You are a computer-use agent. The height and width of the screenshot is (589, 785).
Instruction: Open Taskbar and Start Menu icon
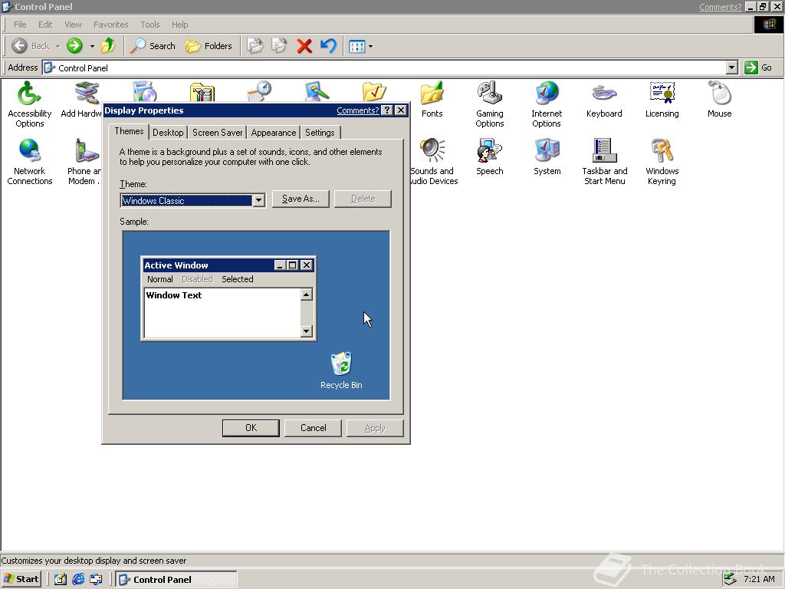[x=604, y=161]
